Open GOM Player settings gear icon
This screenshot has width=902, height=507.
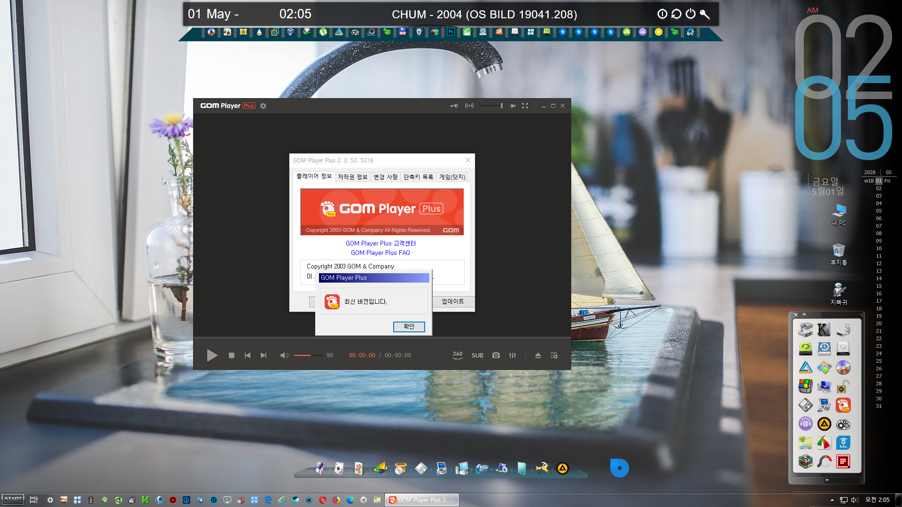pyautogui.click(x=263, y=106)
